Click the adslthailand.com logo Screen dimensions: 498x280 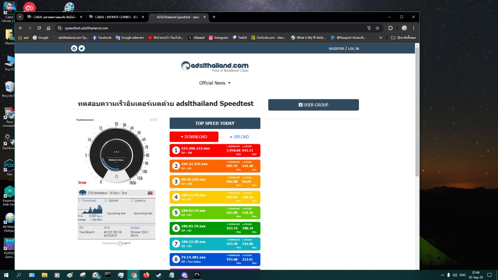(215, 66)
